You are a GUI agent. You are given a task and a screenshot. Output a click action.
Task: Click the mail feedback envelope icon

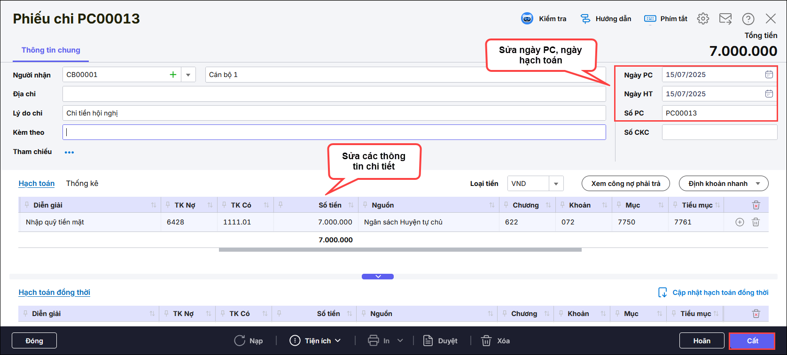click(x=725, y=19)
